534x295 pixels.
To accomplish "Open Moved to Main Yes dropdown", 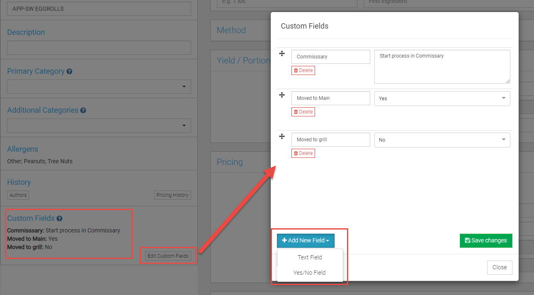I will pyautogui.click(x=442, y=99).
